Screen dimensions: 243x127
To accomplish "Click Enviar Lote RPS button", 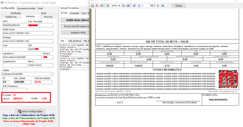I will point(75,27).
